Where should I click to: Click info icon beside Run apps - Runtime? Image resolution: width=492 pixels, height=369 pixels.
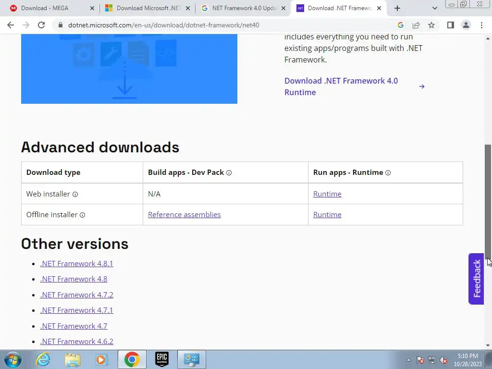(x=388, y=172)
